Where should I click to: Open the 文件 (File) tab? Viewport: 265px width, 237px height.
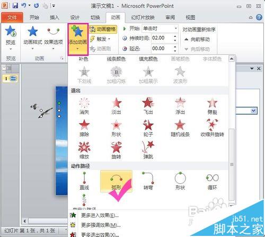(x=12, y=18)
